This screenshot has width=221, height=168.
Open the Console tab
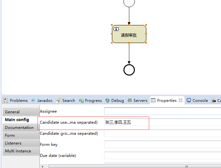[x=197, y=100]
